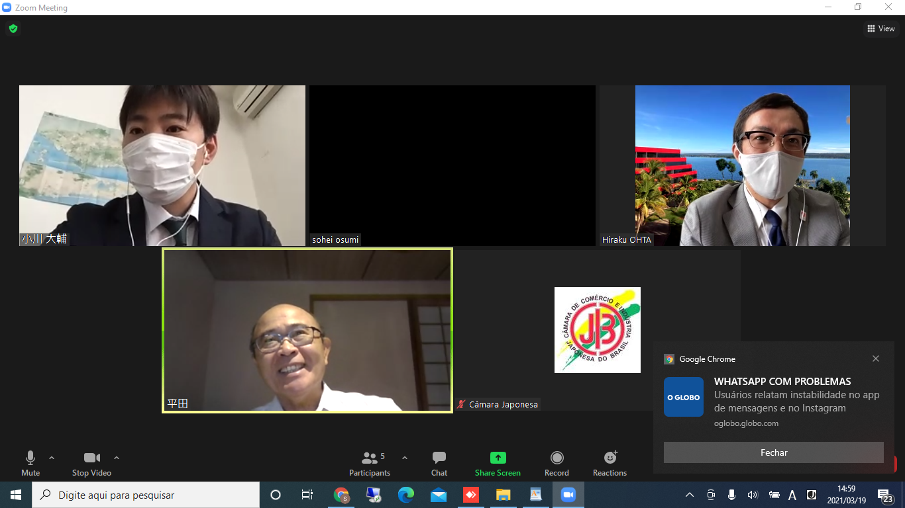This screenshot has width=905, height=508.
Task: Click the green Share Screen button
Action: pos(498,462)
